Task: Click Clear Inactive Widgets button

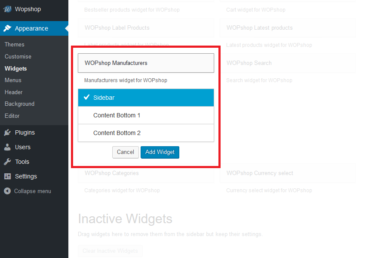Action: tap(110, 251)
